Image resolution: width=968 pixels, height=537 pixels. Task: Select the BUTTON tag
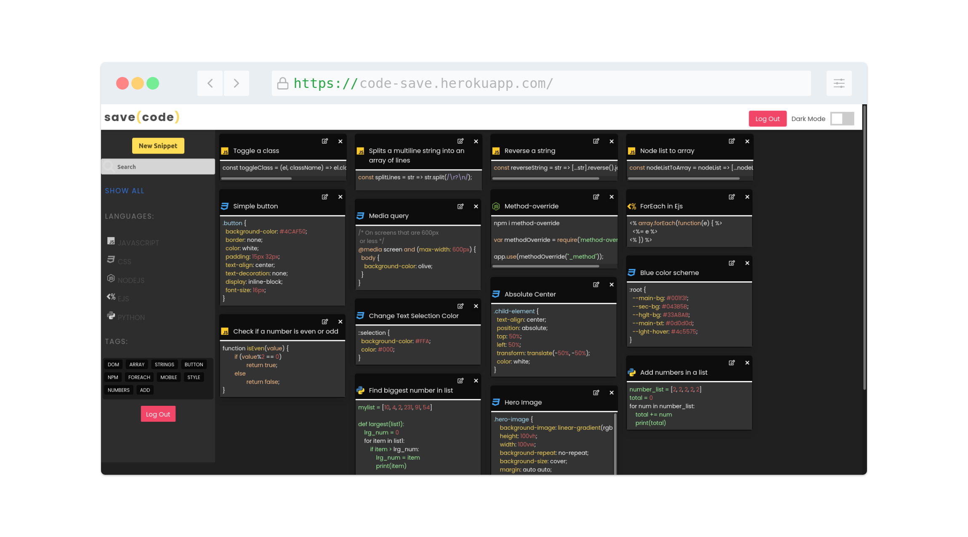tap(194, 365)
